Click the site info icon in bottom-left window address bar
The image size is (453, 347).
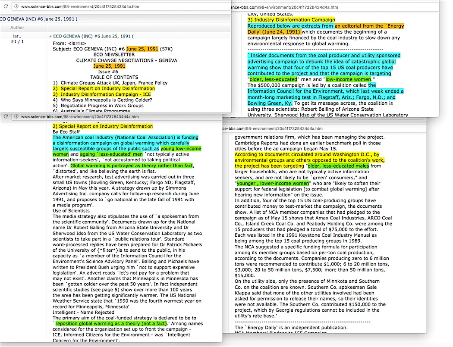(x=16, y=116)
